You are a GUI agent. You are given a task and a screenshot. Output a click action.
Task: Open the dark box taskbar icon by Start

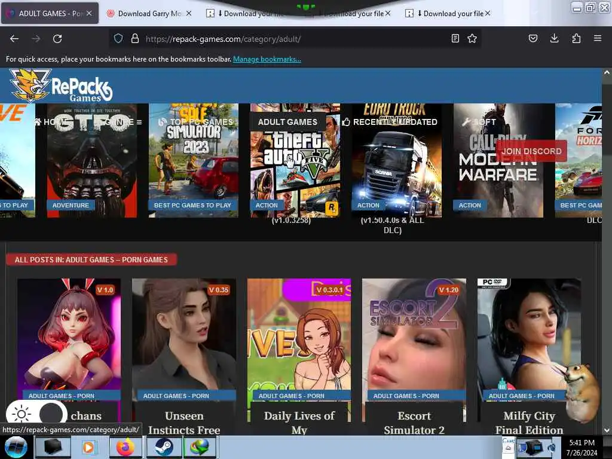click(x=53, y=447)
